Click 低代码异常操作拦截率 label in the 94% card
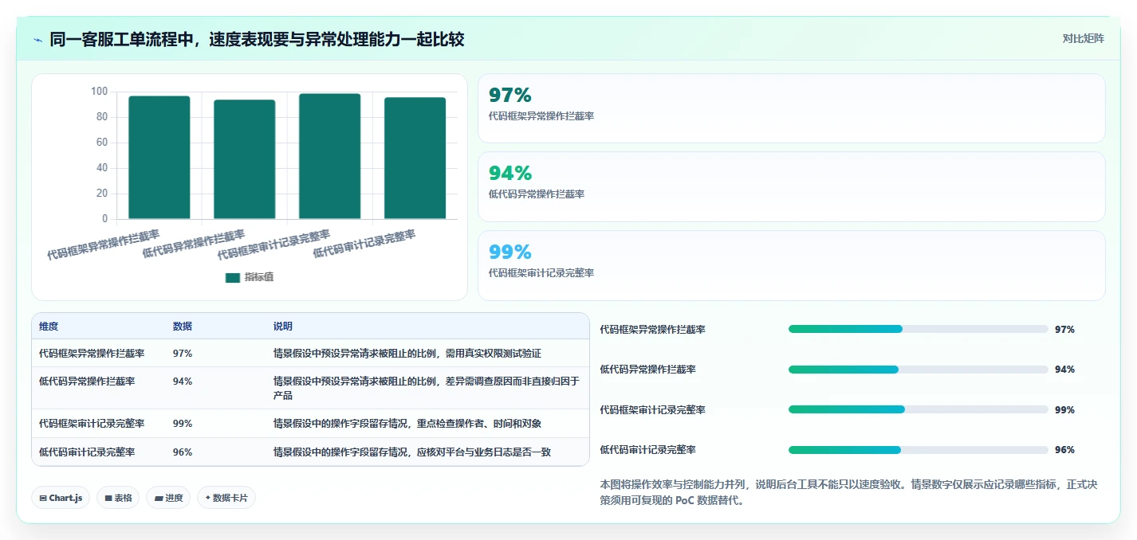 click(x=537, y=194)
